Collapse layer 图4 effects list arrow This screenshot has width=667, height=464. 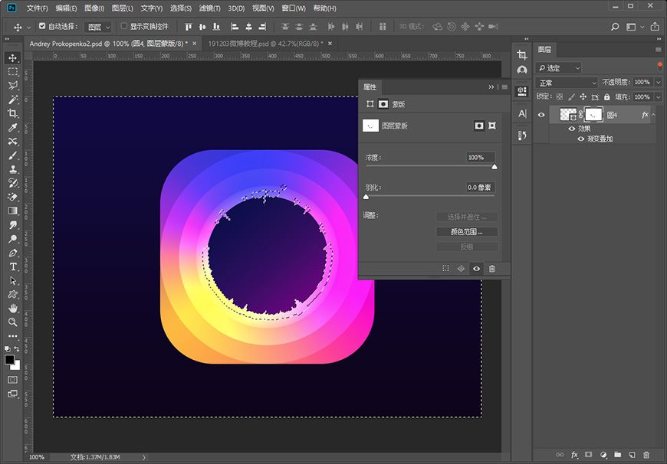tap(653, 115)
